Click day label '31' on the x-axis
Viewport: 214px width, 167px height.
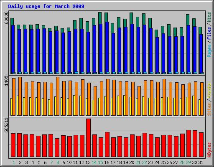[x=201, y=162]
